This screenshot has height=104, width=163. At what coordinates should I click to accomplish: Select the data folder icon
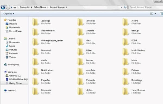point(80,42)
